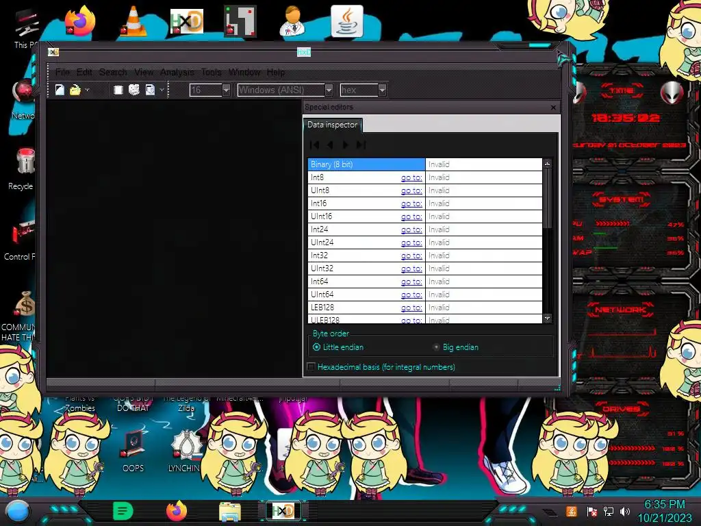Select Big endian byte order
The image size is (701, 526).
(456, 347)
